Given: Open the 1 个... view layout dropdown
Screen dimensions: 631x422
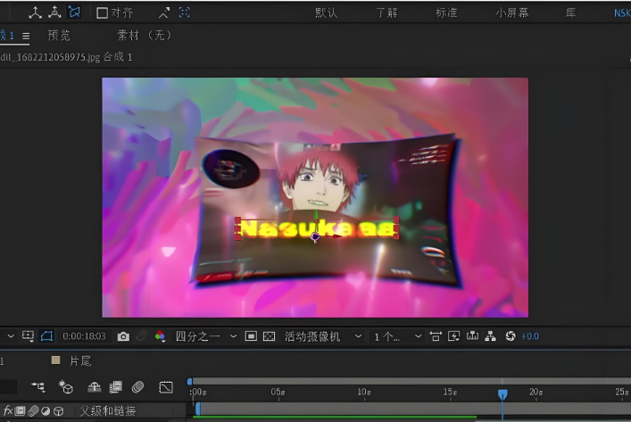Looking at the screenshot, I should pos(397,336).
